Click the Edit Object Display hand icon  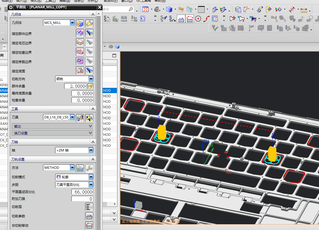tap(260, 9)
